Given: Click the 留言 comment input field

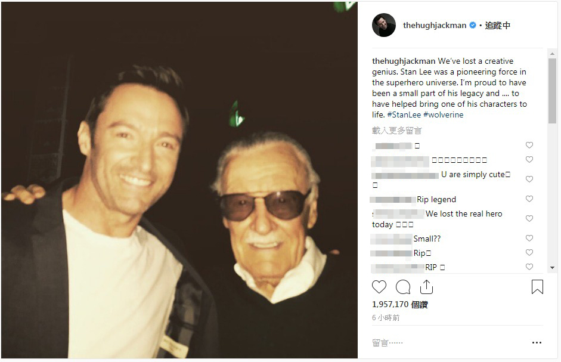Looking at the screenshot, I should (x=441, y=343).
